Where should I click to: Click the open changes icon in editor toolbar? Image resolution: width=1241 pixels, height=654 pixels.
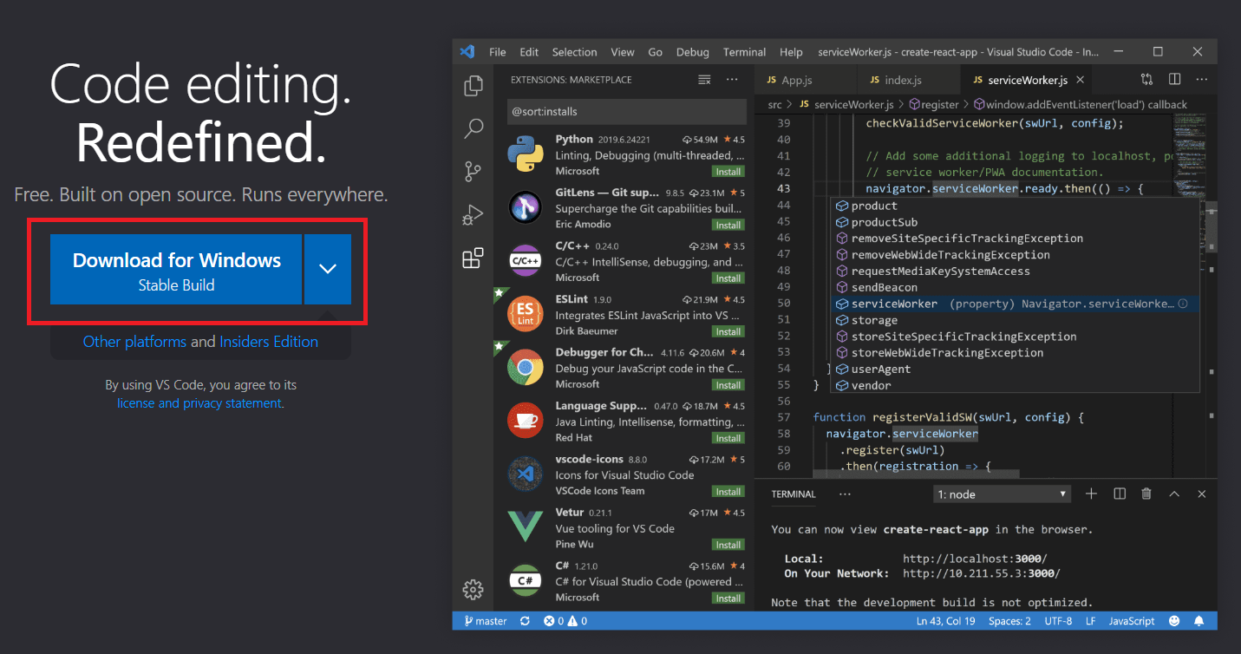coord(1147,79)
